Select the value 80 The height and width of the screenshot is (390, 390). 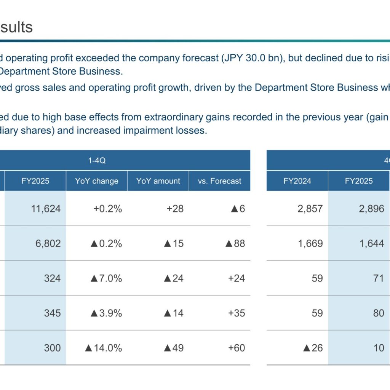379,313
